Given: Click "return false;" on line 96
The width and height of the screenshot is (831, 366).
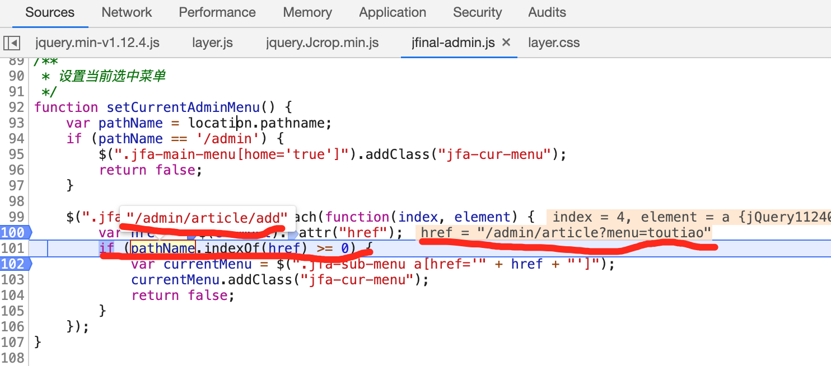Looking at the screenshot, I should [151, 170].
